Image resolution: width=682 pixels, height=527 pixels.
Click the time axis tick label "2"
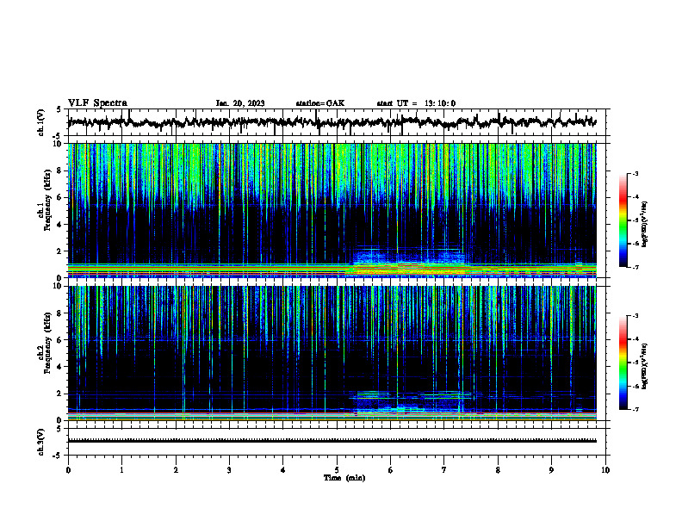click(x=176, y=470)
